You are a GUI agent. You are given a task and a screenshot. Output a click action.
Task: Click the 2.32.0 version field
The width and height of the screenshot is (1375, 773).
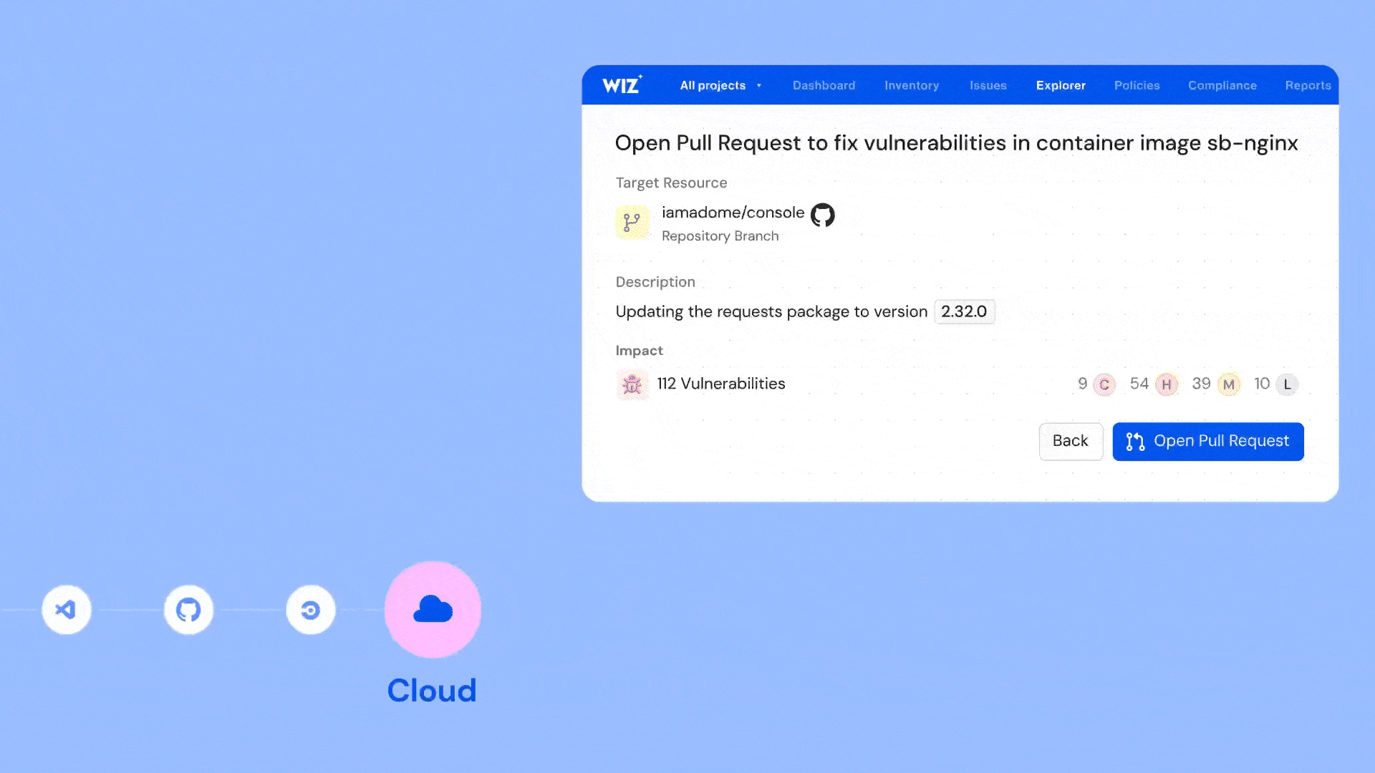tap(964, 311)
